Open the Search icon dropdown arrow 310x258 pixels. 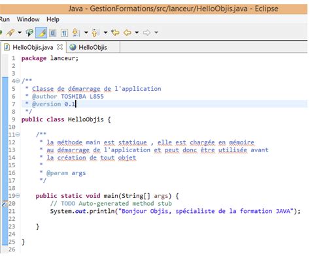(20, 33)
